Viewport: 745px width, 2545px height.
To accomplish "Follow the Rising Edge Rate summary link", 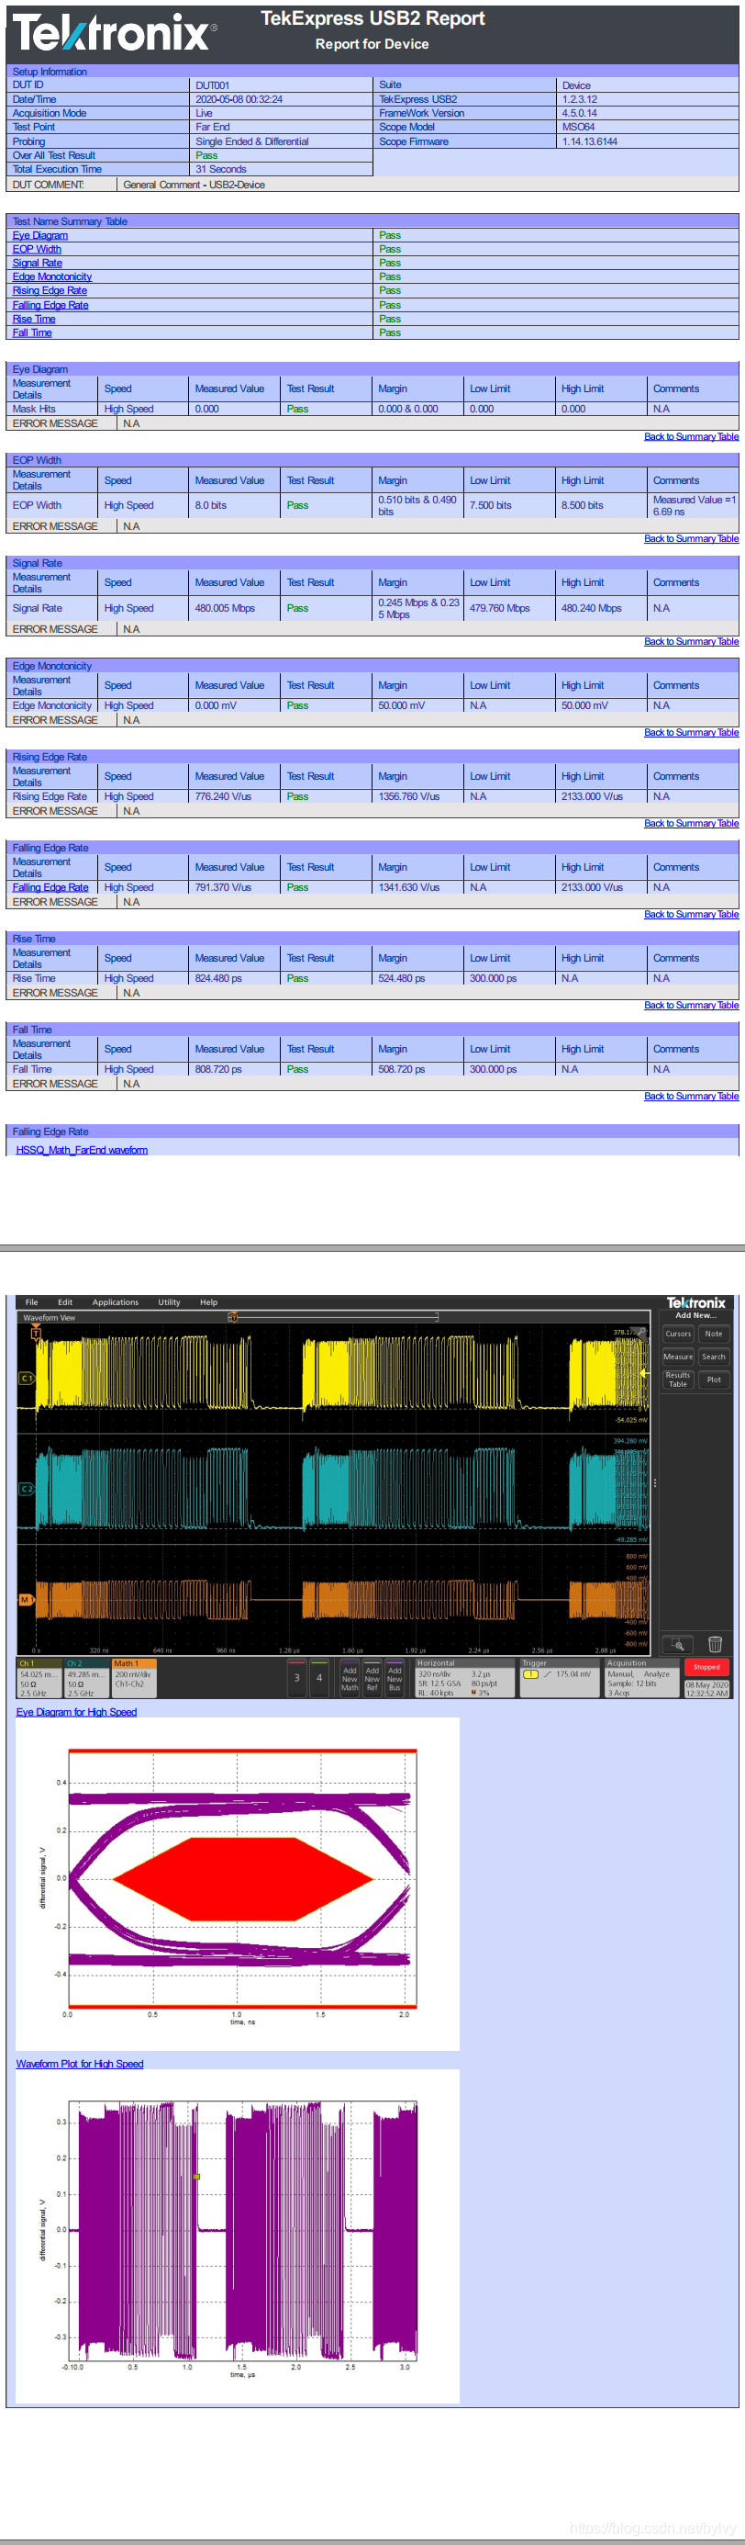I will tap(50, 290).
